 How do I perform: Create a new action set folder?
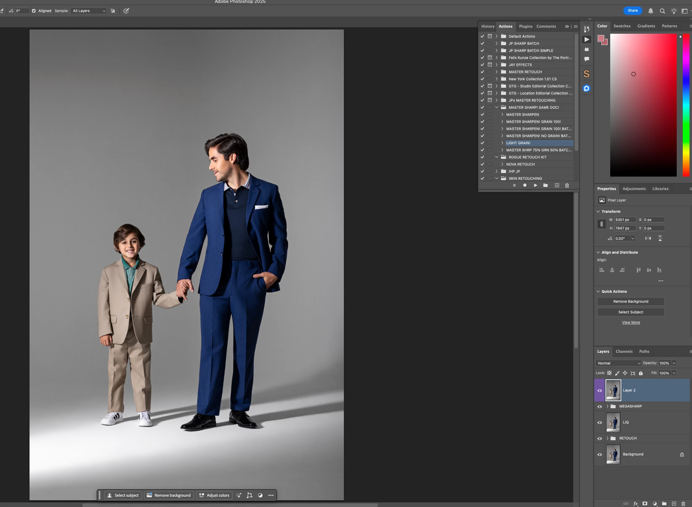tap(545, 185)
